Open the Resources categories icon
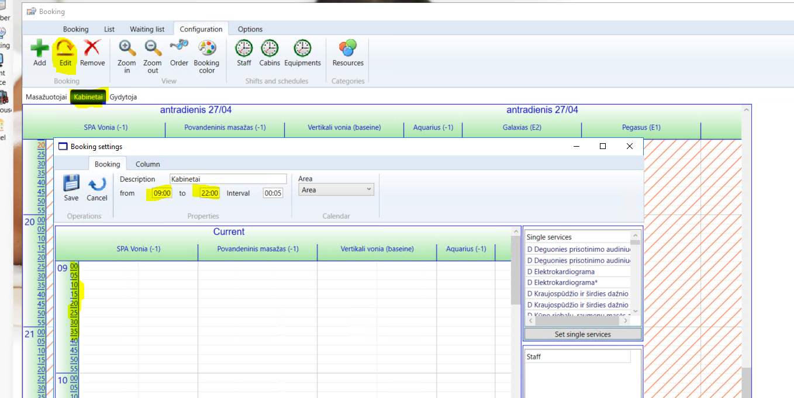Viewport: 794px width, 398px height. coord(348,49)
